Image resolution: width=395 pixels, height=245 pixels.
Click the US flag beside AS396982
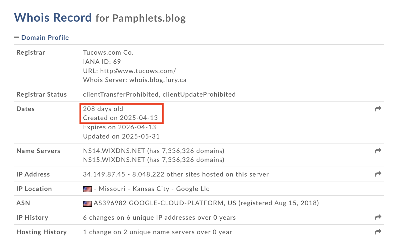click(87, 203)
